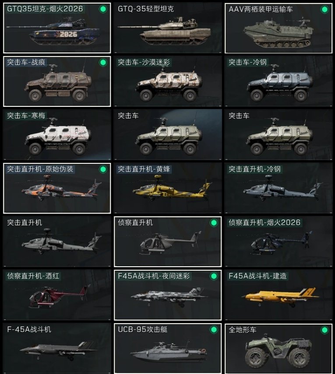This screenshot has width=335, height=374.
Task: Select the default 突击直升机 card
Action: 57,242
